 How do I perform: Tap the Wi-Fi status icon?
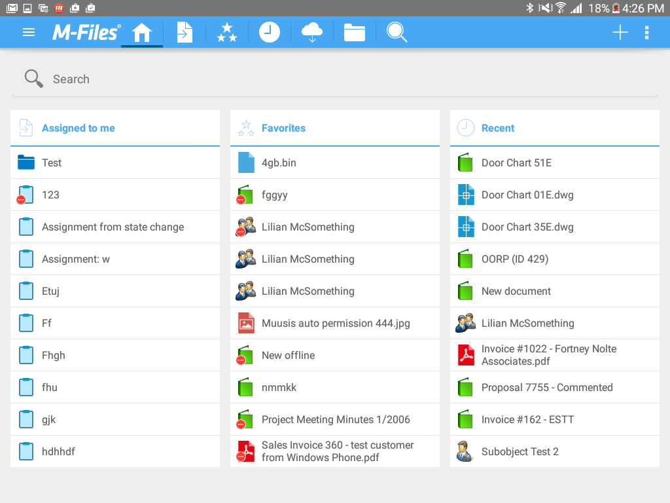(x=561, y=8)
